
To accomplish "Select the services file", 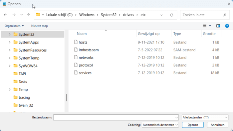I will [x=85, y=73].
